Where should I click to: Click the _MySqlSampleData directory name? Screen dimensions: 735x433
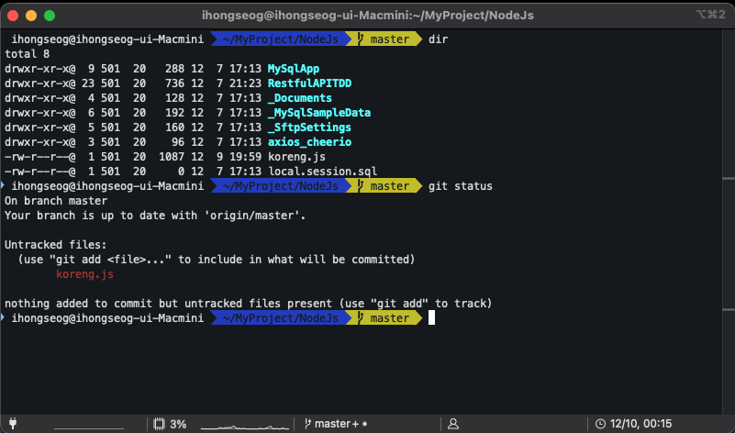point(319,113)
